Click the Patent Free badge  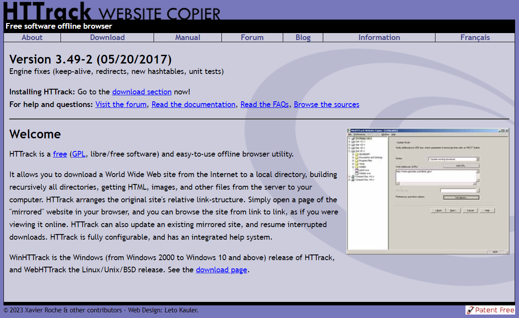tap(490, 310)
